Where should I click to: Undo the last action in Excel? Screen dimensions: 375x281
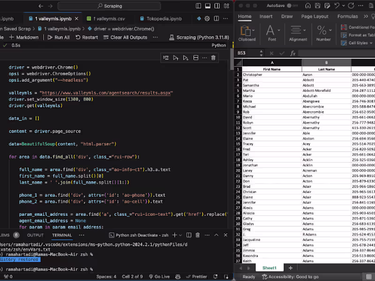point(337,6)
